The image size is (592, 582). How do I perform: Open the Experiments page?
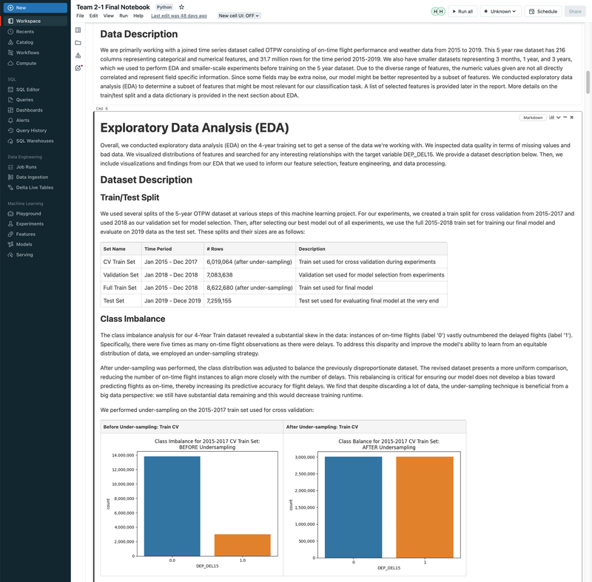click(30, 223)
